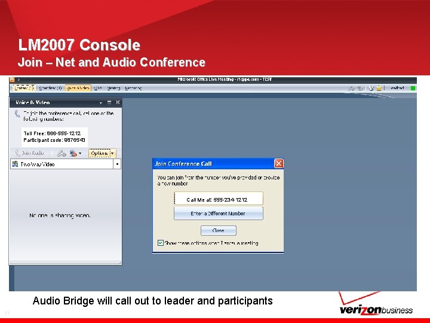430x323 pixels.
Task: Click the Toll Free number text
Action: (52, 133)
